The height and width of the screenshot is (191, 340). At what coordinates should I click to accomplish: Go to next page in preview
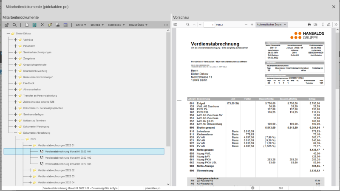[200, 25]
